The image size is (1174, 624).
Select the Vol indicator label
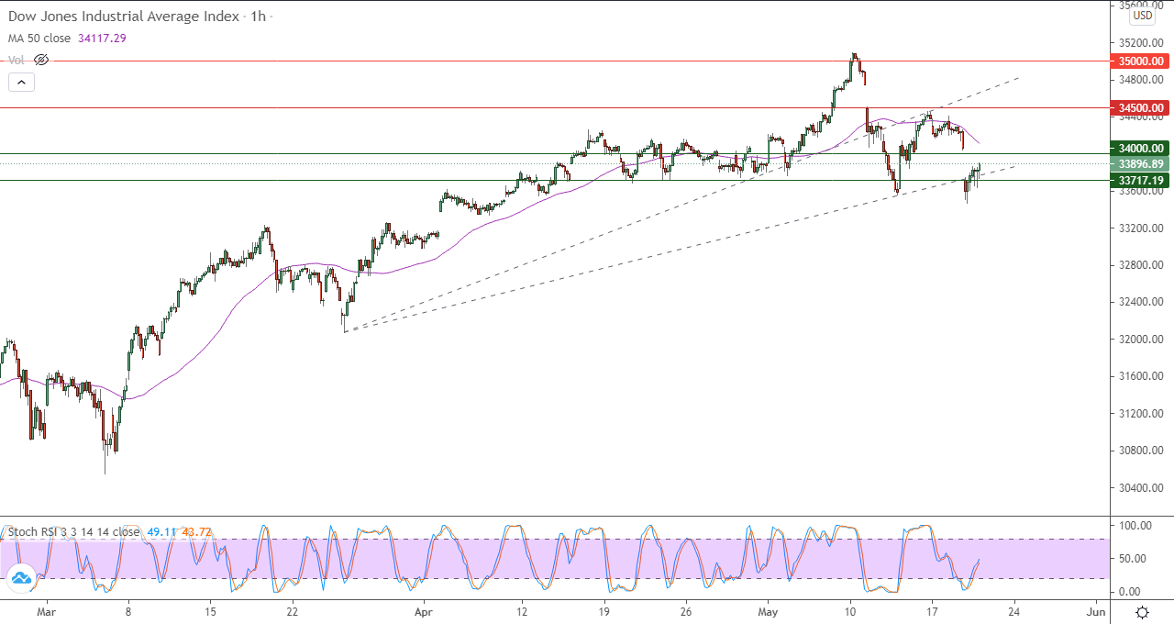17,60
